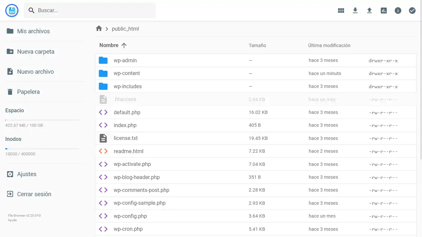Click the wp-blog-header.php code icon
This screenshot has width=422, height=237.
103,177
